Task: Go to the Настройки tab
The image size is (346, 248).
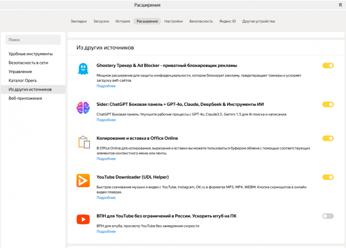Action: coord(173,21)
